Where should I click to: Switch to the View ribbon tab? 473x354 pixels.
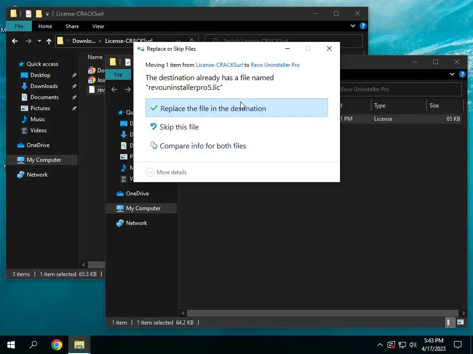pyautogui.click(x=98, y=26)
